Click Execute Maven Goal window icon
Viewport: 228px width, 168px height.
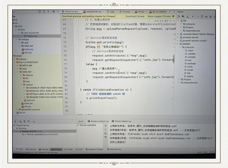pos(202,17)
